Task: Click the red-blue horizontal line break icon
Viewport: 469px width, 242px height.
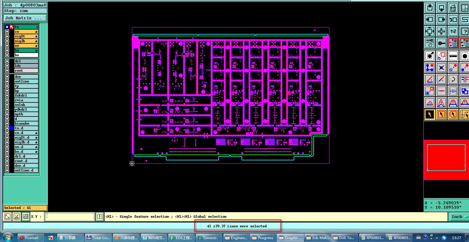Action: pos(441,91)
